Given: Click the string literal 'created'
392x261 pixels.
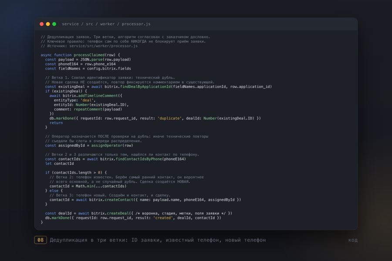Looking at the screenshot, I should click(163, 218).
